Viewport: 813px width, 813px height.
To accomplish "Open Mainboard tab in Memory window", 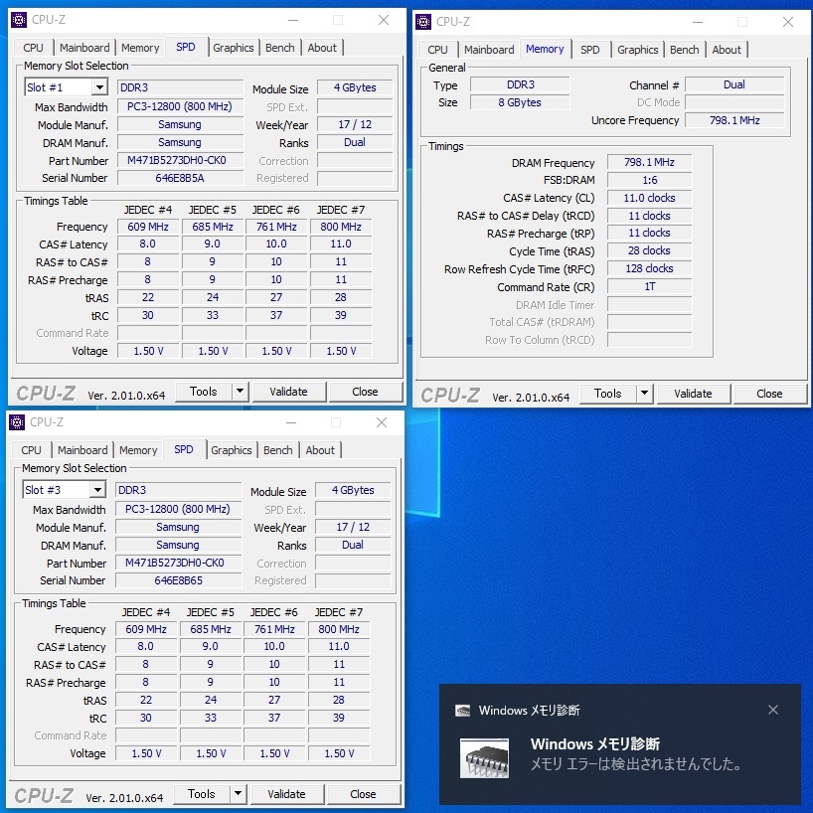I will (489, 50).
